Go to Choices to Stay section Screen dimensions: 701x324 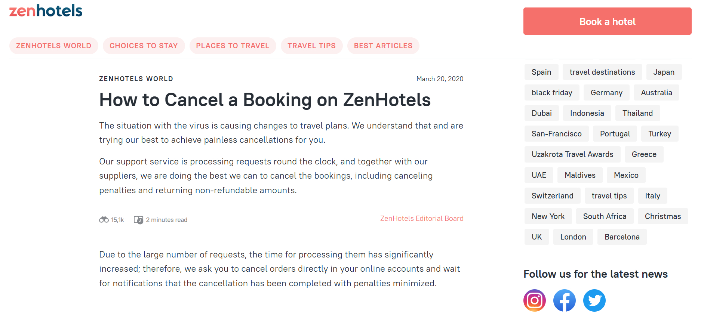point(144,46)
